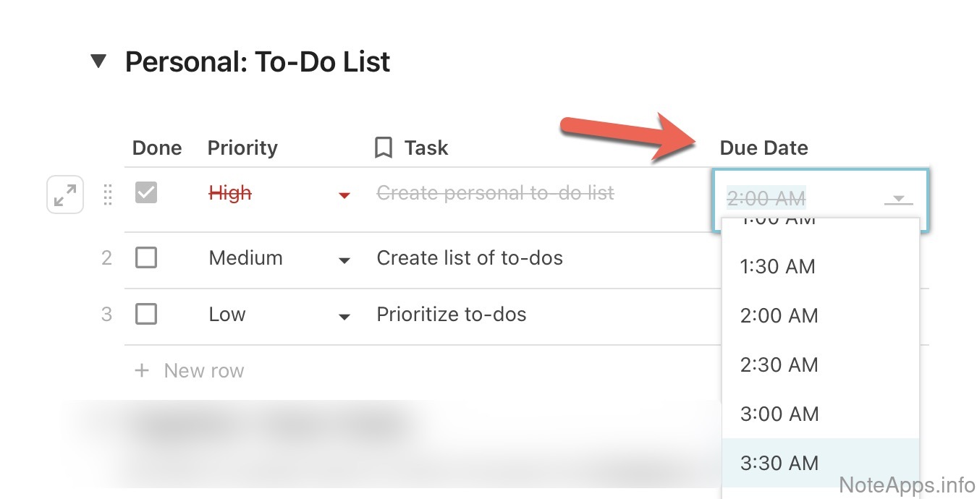This screenshot has height=499, width=977.
Task: Click the row drag handle dots
Action: tap(107, 195)
